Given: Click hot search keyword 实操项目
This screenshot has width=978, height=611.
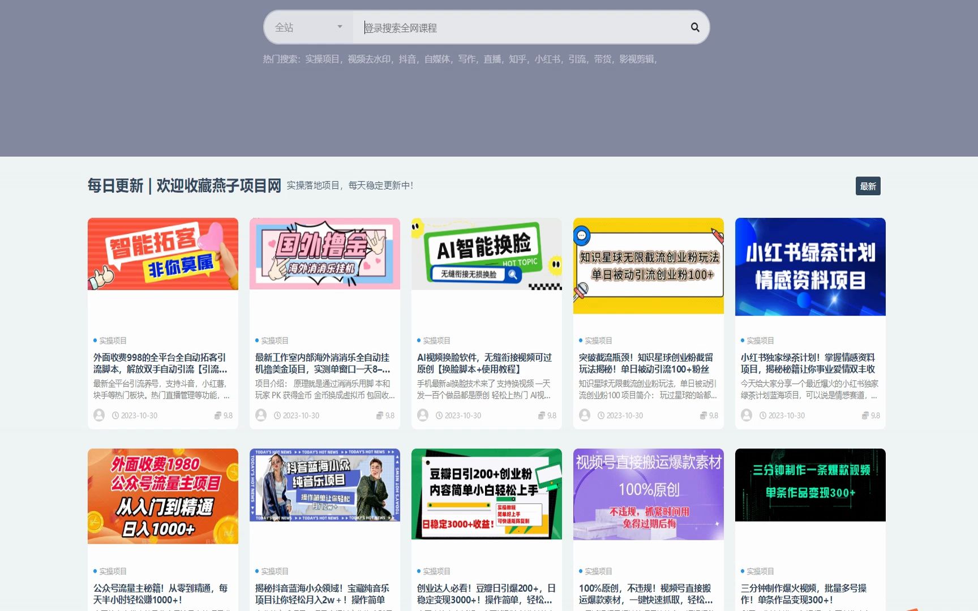Looking at the screenshot, I should tap(322, 59).
